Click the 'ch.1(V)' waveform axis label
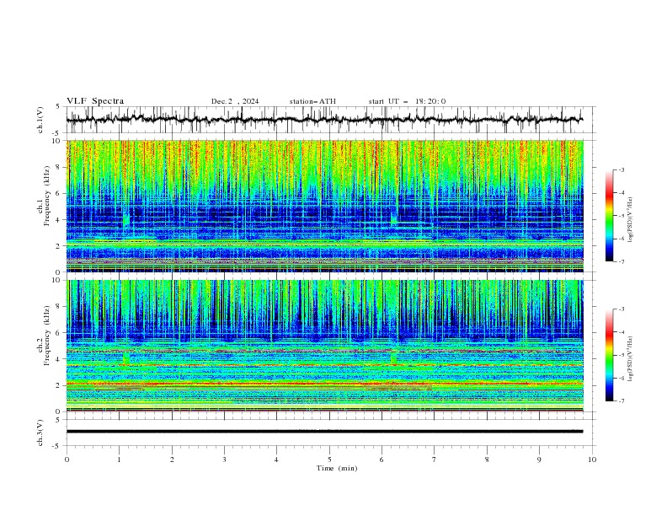Screen dimensions: 667x516 click(x=40, y=120)
